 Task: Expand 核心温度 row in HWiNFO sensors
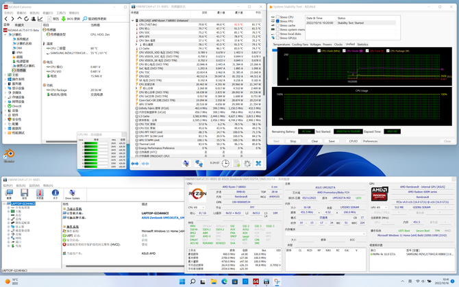point(136,45)
